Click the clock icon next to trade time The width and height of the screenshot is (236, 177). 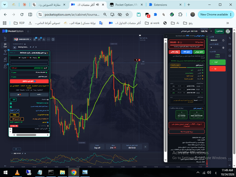pos(223,40)
